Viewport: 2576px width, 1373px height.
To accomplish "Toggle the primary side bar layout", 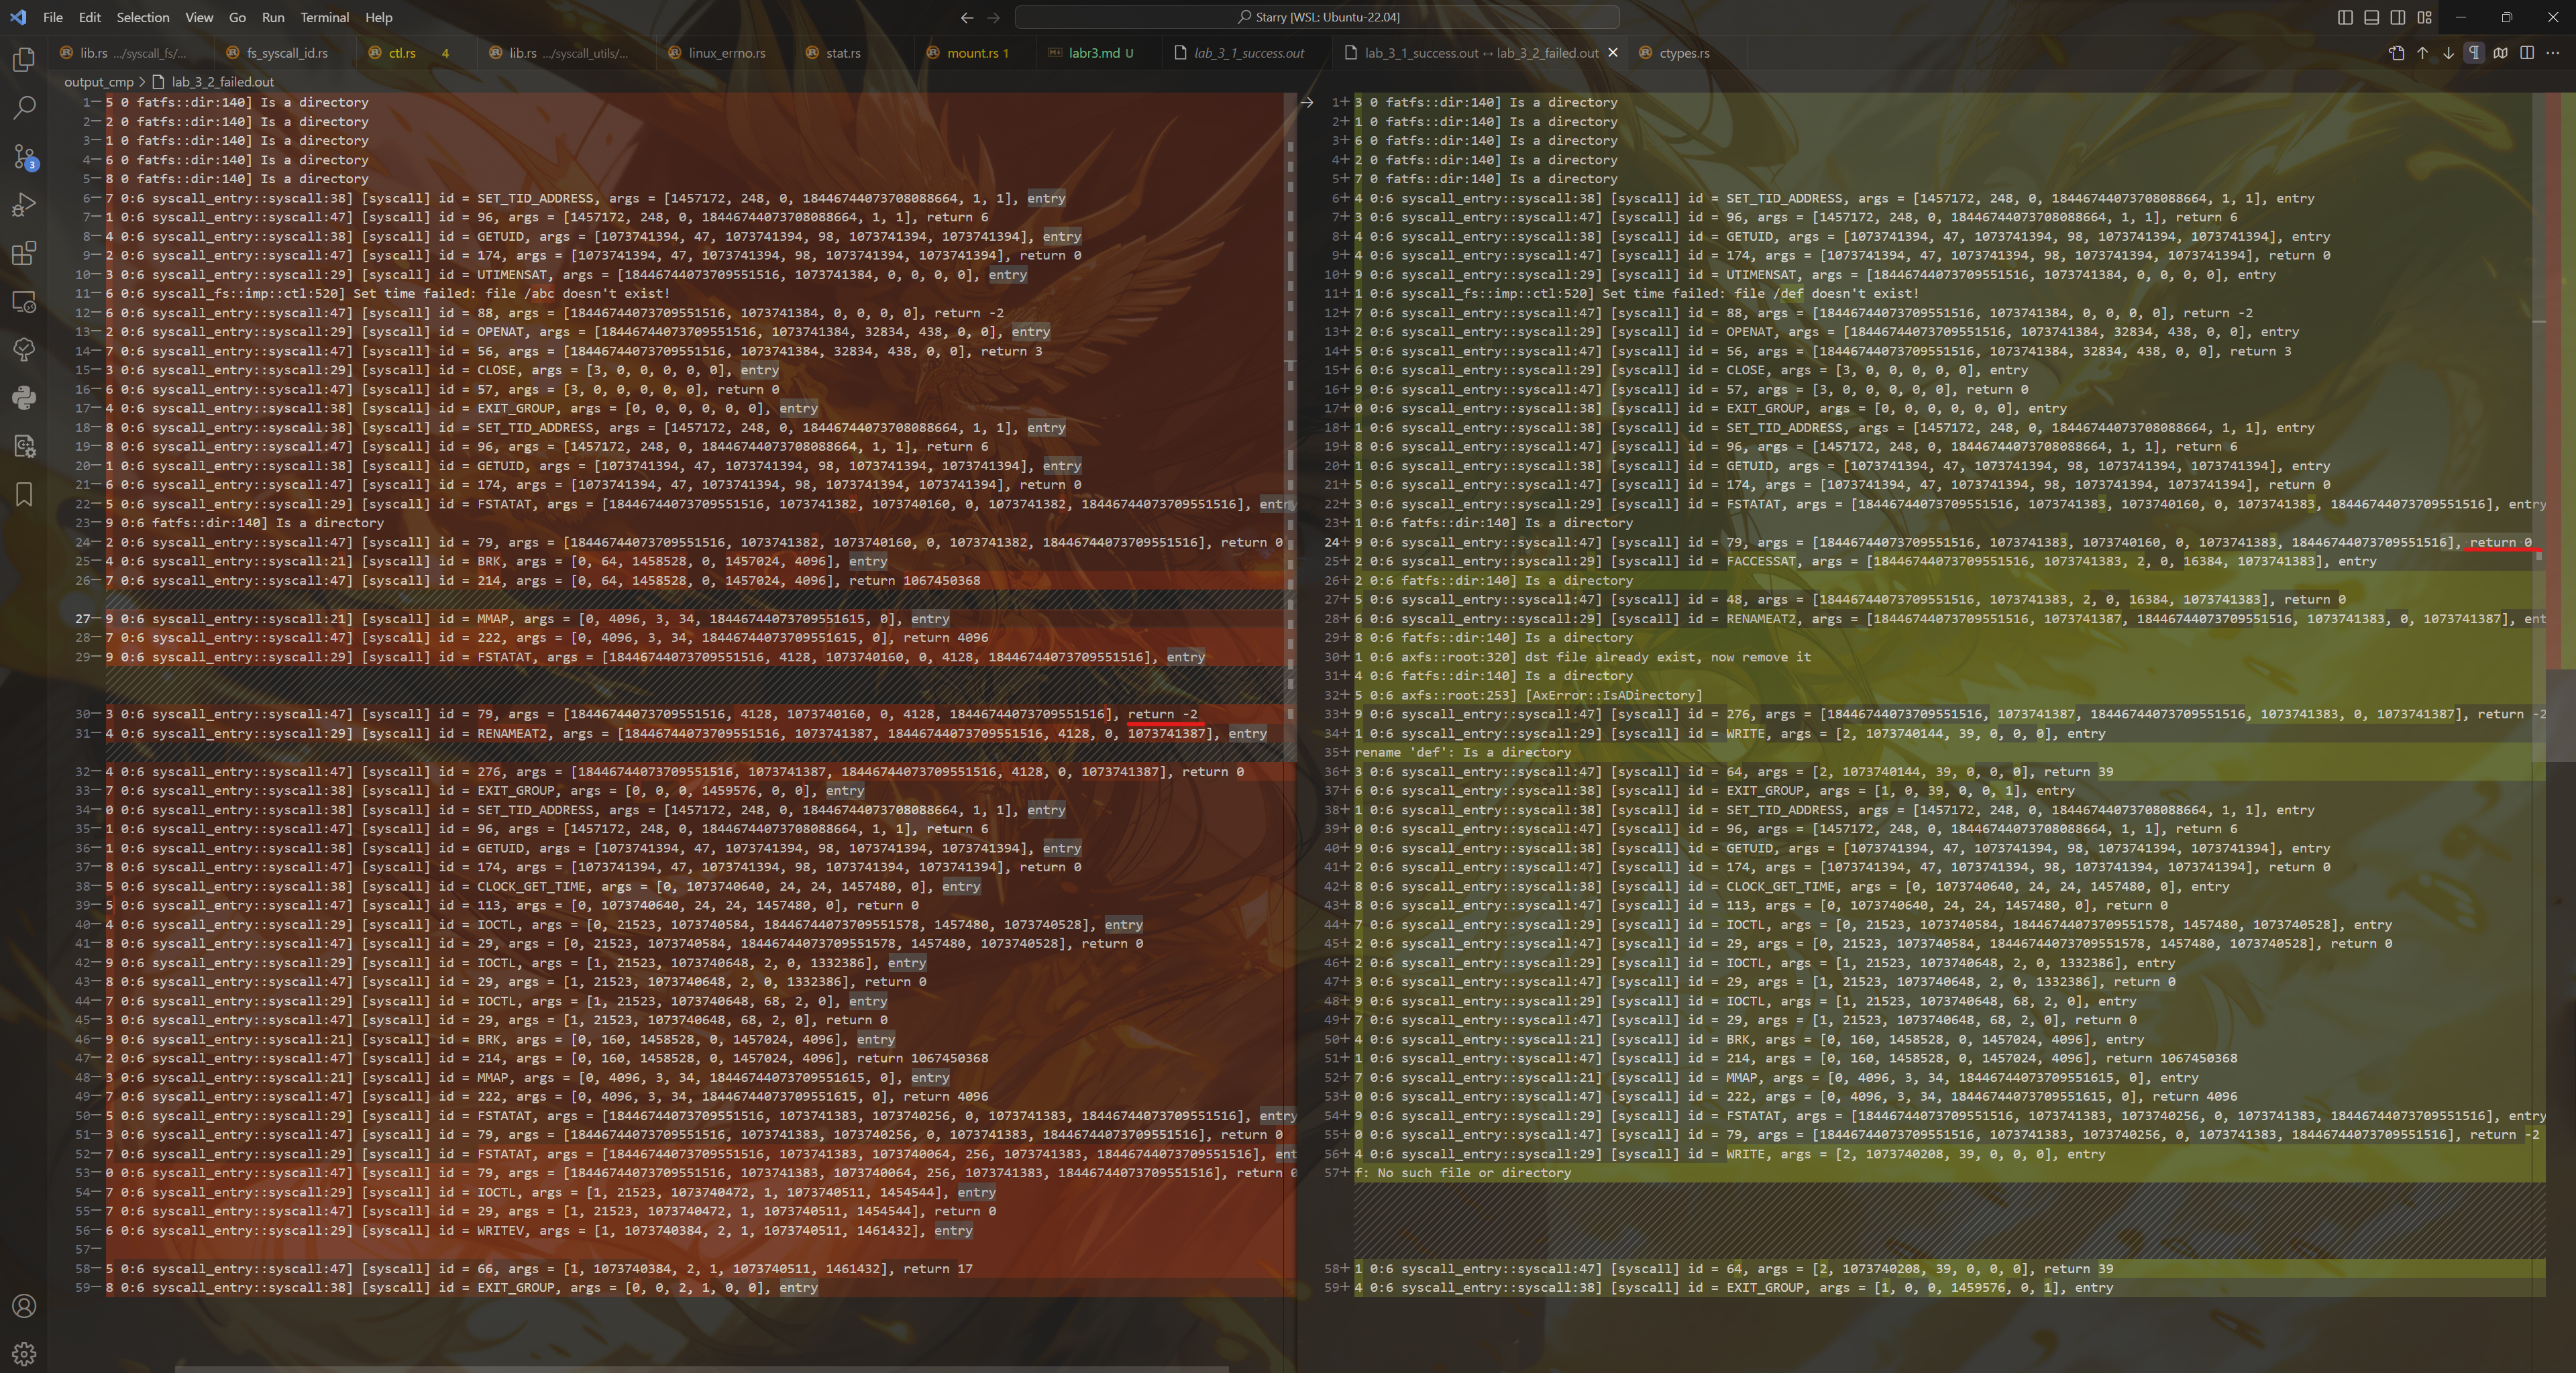I will tap(2345, 17).
